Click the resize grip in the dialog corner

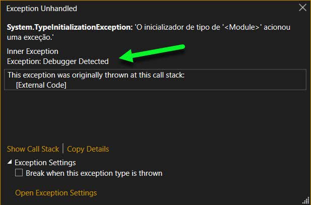(x=306, y=200)
